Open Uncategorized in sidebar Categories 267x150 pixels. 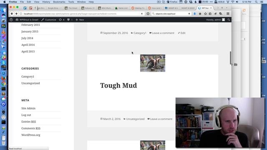pyautogui.click(x=30, y=83)
